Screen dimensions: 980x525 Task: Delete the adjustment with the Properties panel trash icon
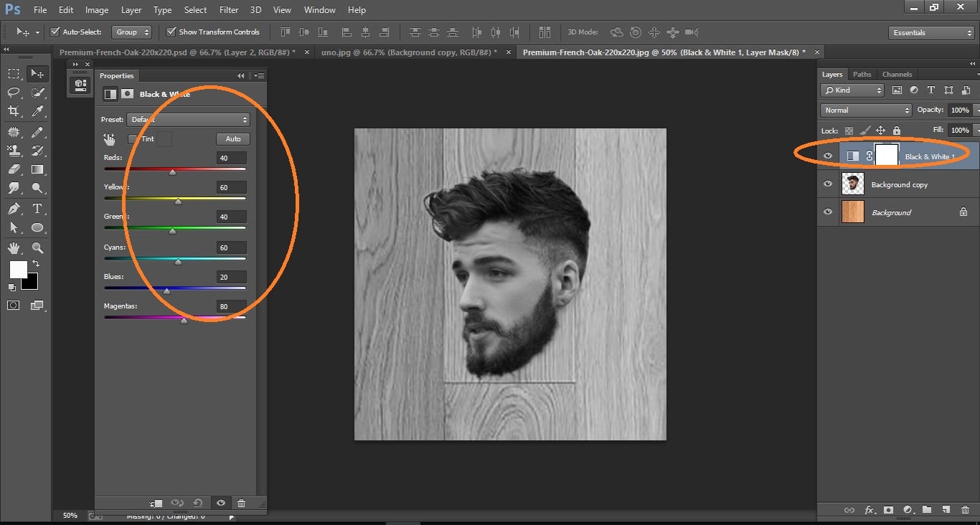[x=242, y=503]
